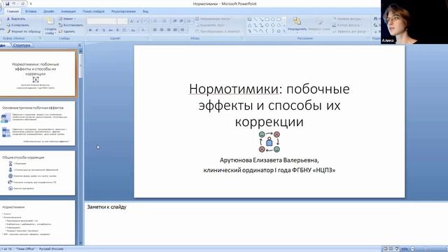Image resolution: width=448 pixels, height=252 pixels.
Task: Open the Главная (Home) ribbon tab
Action: (13, 11)
